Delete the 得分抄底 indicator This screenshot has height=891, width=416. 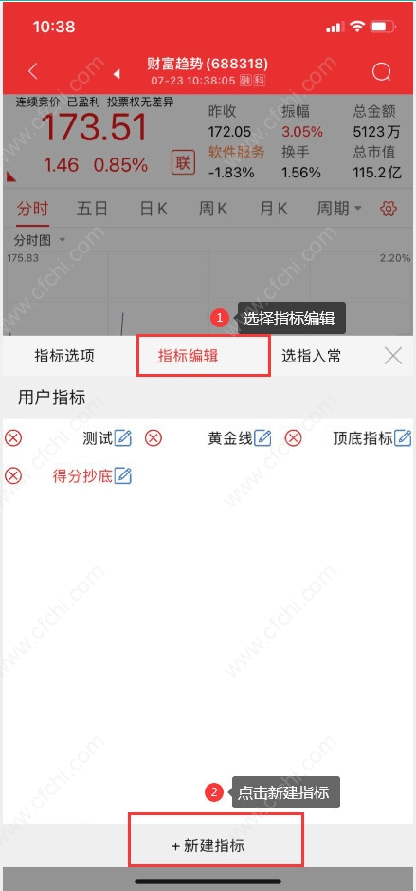[13, 475]
